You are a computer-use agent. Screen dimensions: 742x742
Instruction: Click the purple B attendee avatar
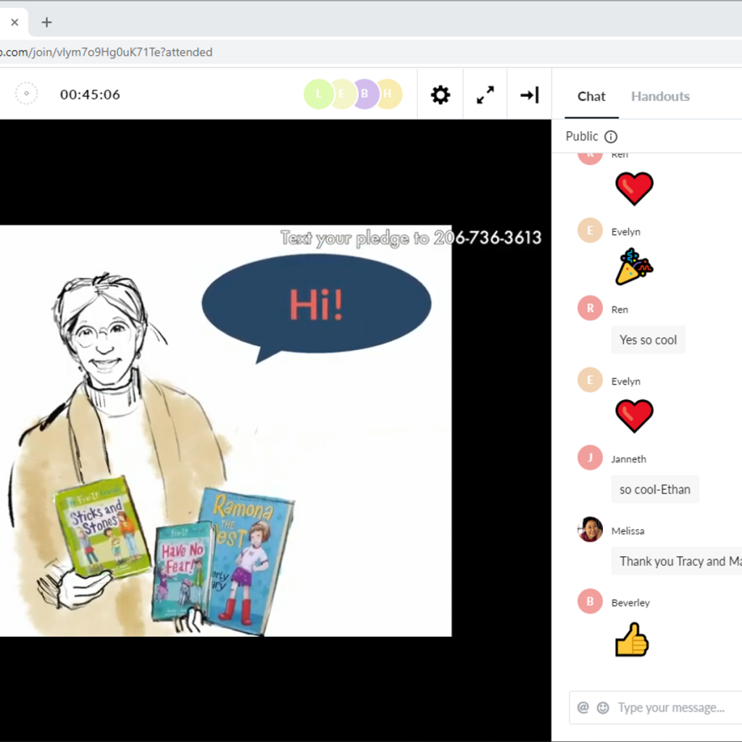(366, 94)
